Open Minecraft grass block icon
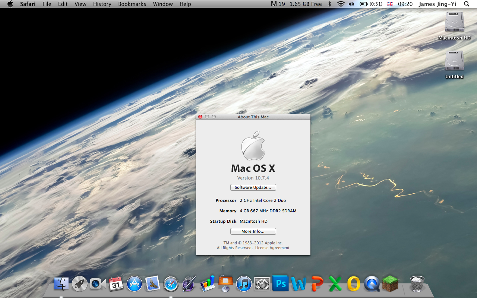Viewport: 477px width, 298px height. coord(390,284)
